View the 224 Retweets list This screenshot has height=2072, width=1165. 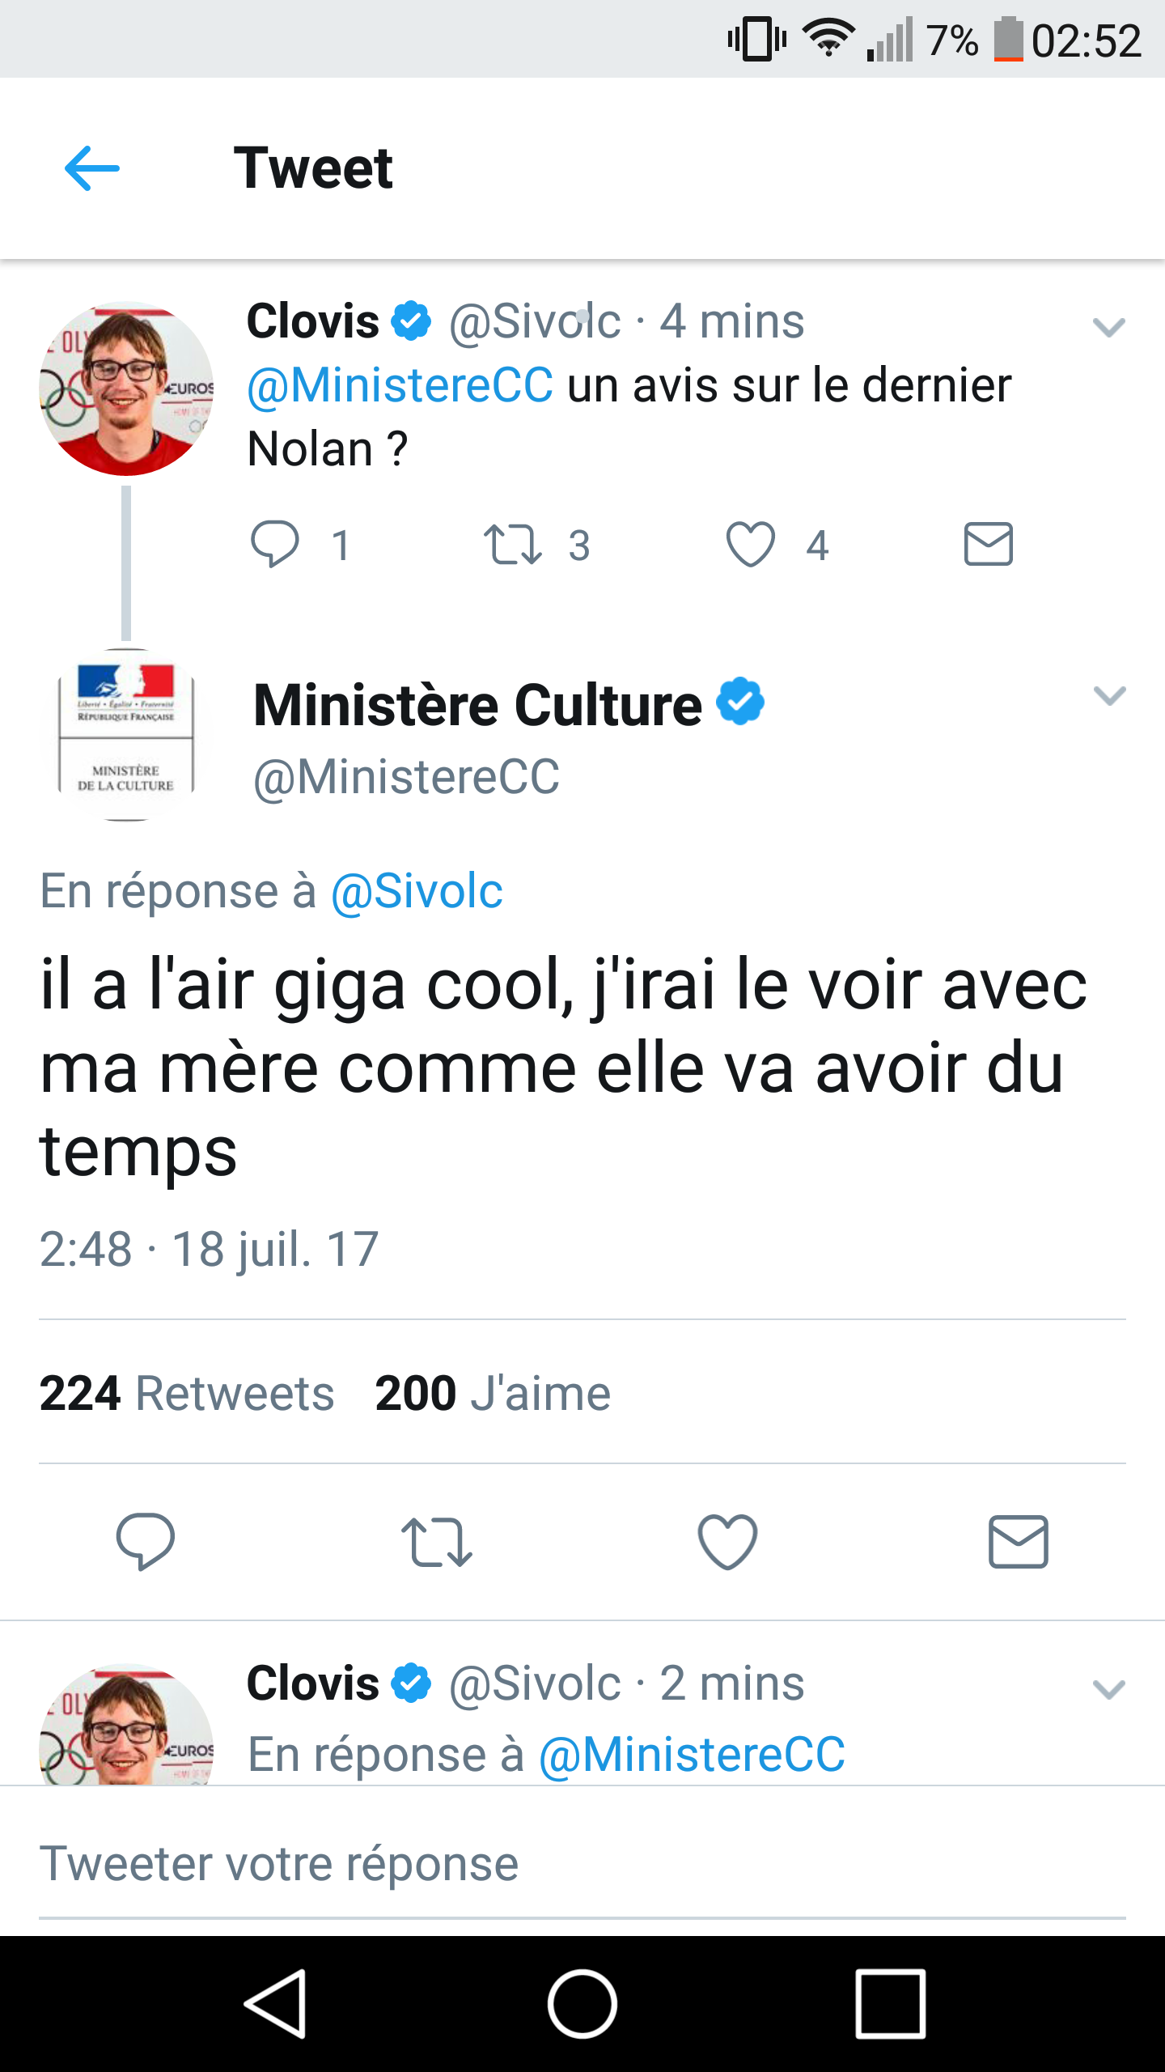(x=187, y=1394)
